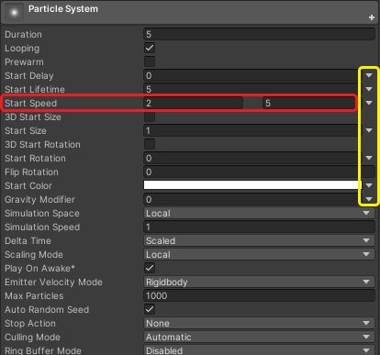Open Simulation Space dropdown
The height and width of the screenshot is (355, 380).
click(x=259, y=213)
